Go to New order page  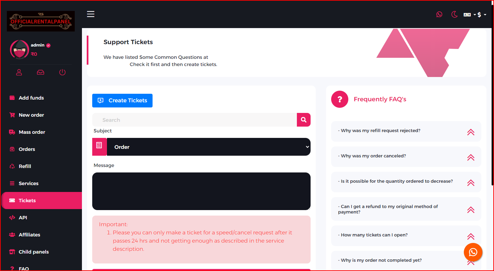[31, 115]
